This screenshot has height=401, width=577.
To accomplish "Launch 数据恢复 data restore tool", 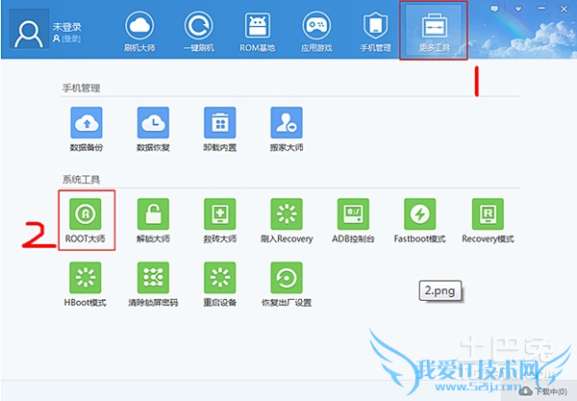I will point(153,130).
